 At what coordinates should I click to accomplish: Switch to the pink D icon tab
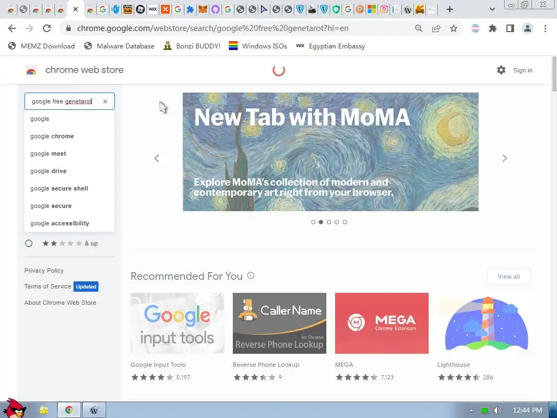click(x=383, y=9)
